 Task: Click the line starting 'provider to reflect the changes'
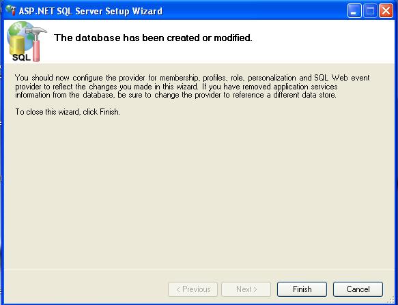(x=176, y=87)
